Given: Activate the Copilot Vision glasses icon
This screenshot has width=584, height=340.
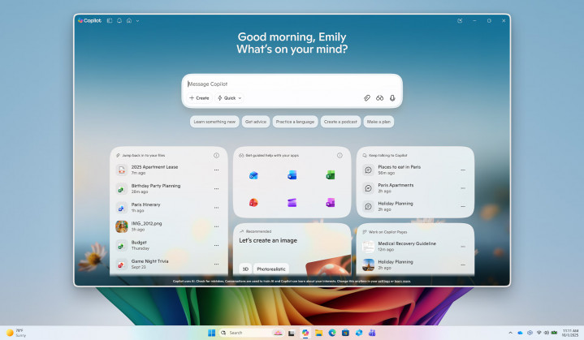Looking at the screenshot, I should coord(379,97).
